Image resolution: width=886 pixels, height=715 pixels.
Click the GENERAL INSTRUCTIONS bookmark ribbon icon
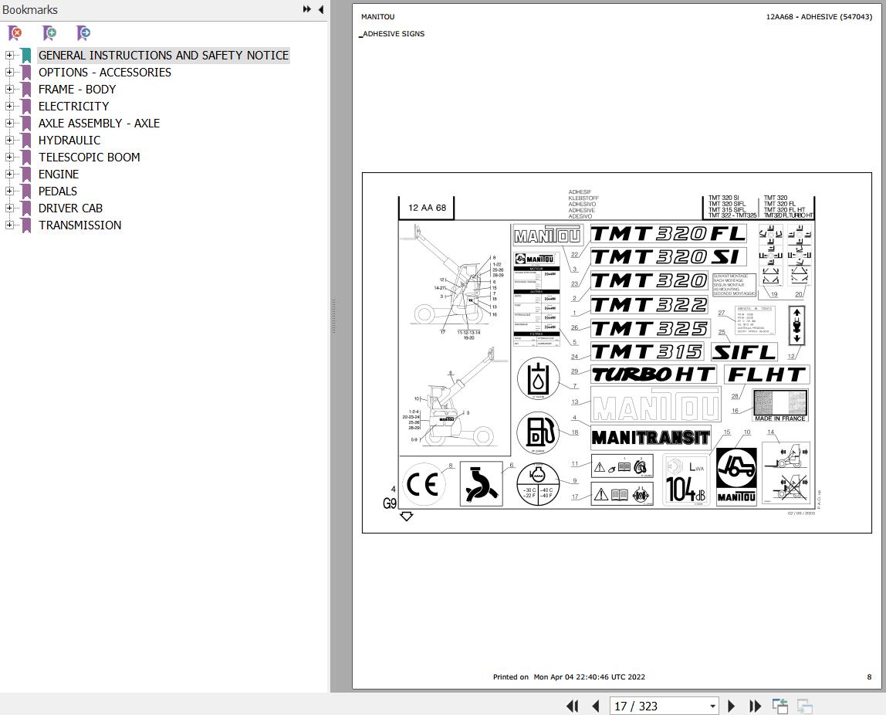coord(26,56)
